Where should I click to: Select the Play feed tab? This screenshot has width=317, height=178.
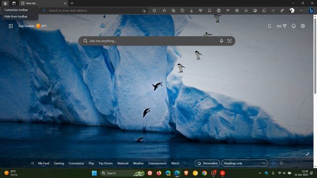tap(91, 163)
